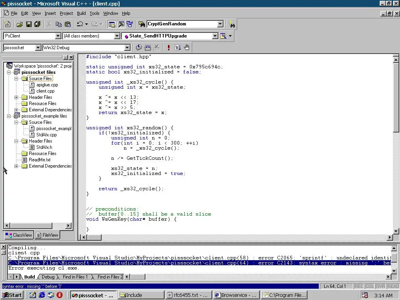Open the Help menu
Screen dimensions: 400x300
(126, 13)
